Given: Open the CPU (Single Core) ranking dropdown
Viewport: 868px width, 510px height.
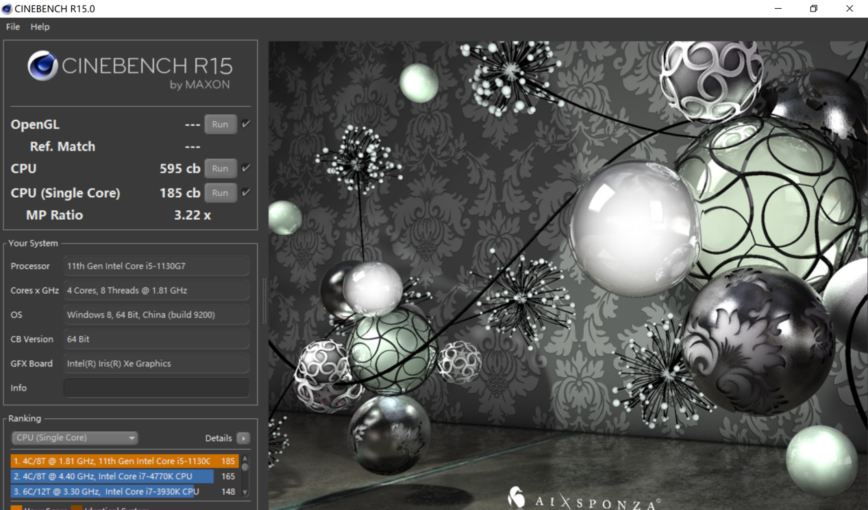Looking at the screenshot, I should tap(75, 438).
